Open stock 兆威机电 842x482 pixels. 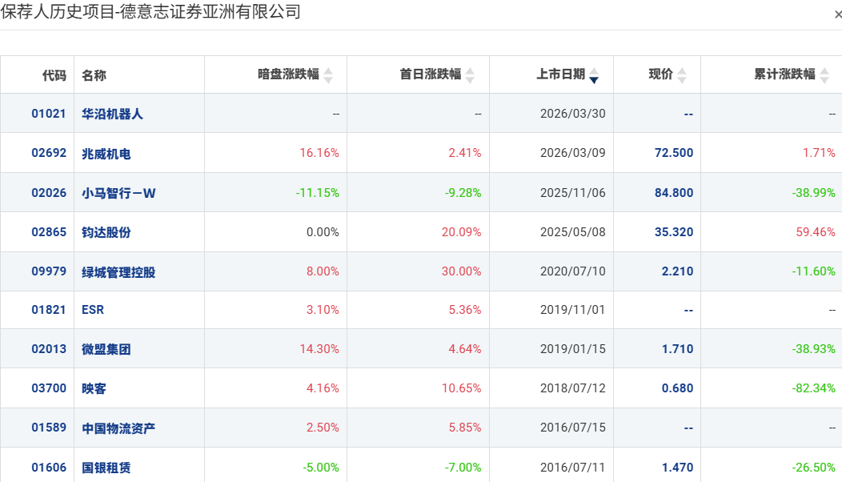pos(106,154)
